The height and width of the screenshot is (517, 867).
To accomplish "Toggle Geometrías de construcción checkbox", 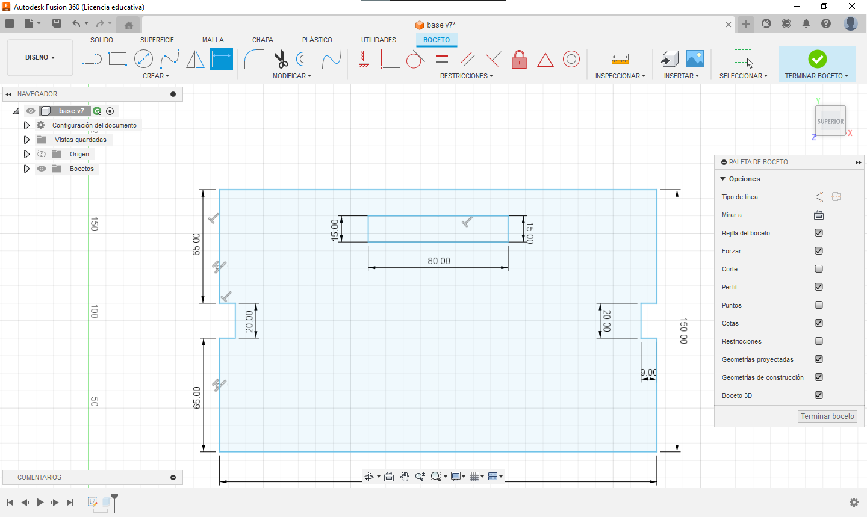I will pyautogui.click(x=819, y=377).
